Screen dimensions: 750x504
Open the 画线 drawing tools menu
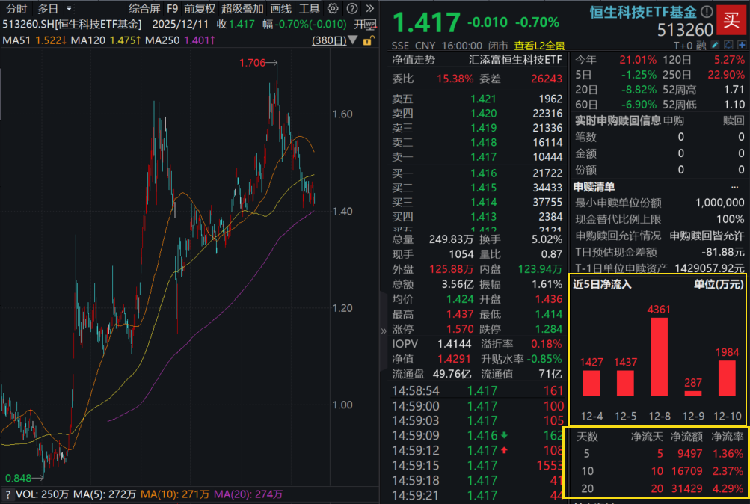tap(280, 9)
